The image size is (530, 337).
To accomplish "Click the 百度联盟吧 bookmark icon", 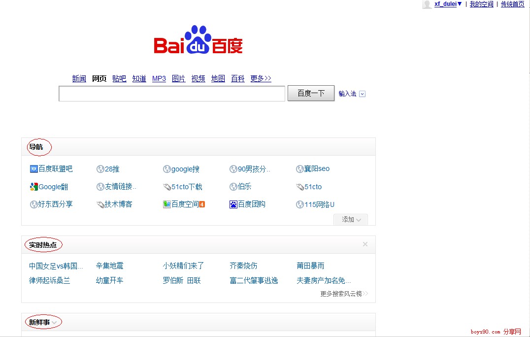I will pos(33,169).
